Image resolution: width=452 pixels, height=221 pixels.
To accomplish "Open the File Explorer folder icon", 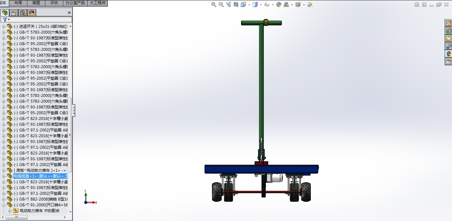I will pyautogui.click(x=448, y=38).
